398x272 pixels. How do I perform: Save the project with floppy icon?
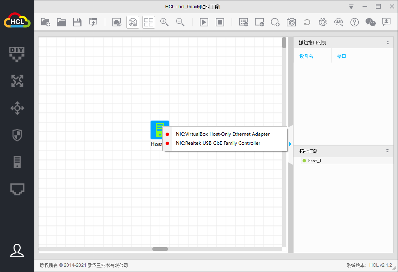pos(77,22)
